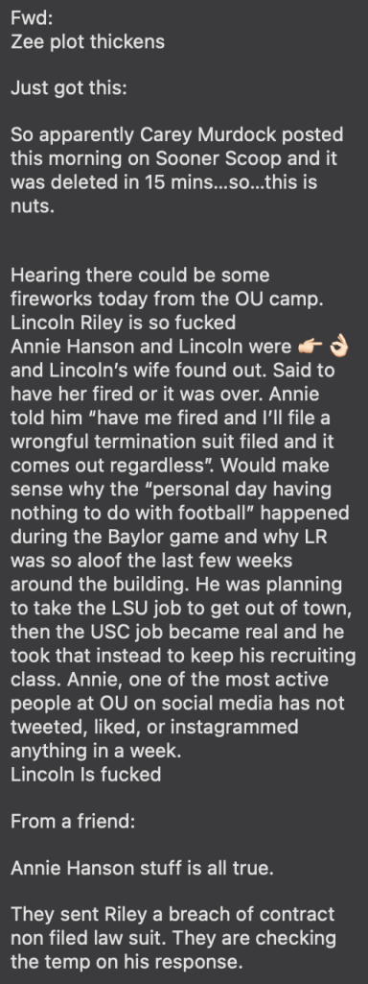Select the "Zee plot thickens" line
Screen dimensions: 368x984
(x=88, y=41)
